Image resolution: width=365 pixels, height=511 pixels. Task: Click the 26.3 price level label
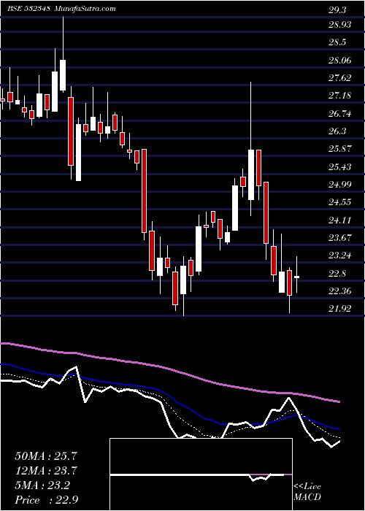337,131
